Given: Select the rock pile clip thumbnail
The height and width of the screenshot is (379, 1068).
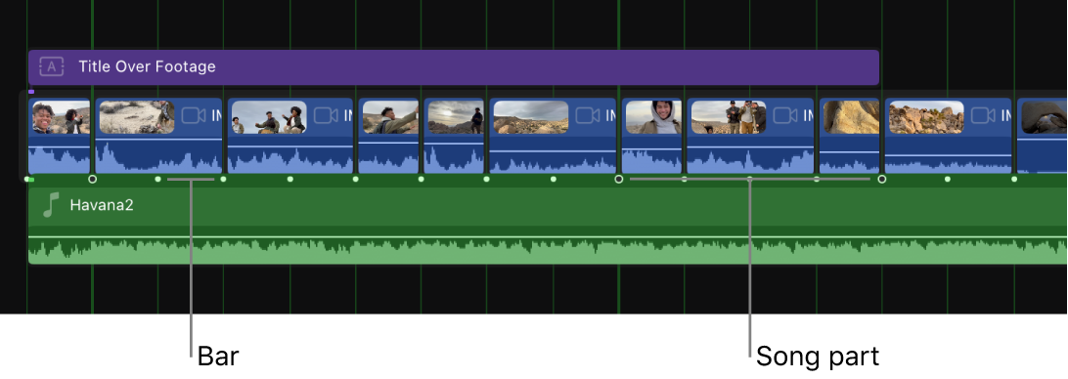Looking at the screenshot, I should point(926,117).
